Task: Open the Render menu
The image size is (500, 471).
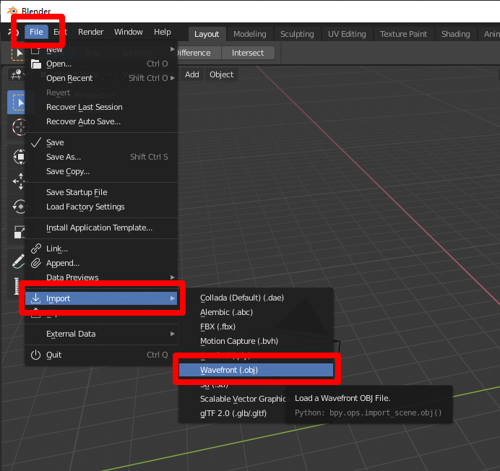Action: [x=91, y=32]
